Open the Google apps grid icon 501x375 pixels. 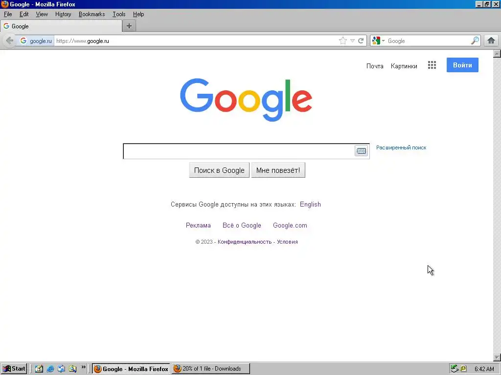click(432, 65)
